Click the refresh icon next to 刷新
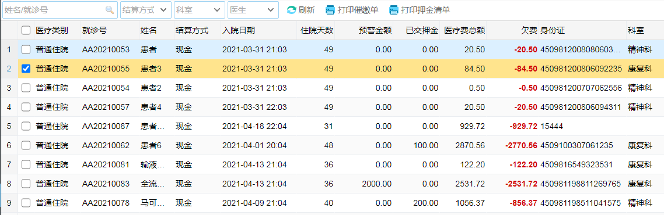Image resolution: width=664 pixels, height=215 pixels. coord(291,10)
